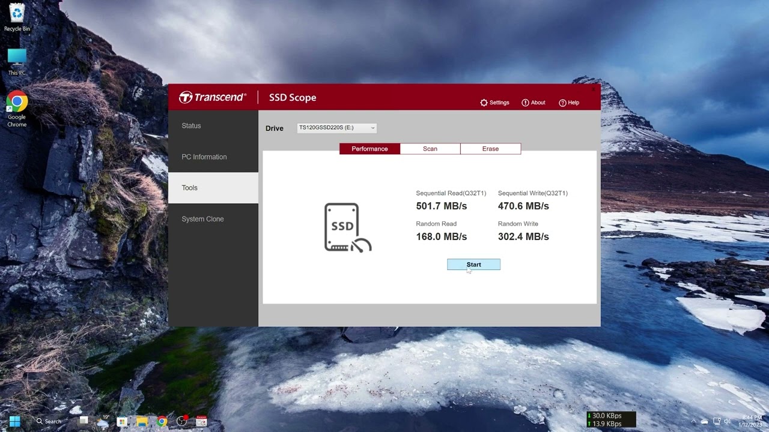
Task: Click the volume speaker tray icon
Action: point(727,421)
